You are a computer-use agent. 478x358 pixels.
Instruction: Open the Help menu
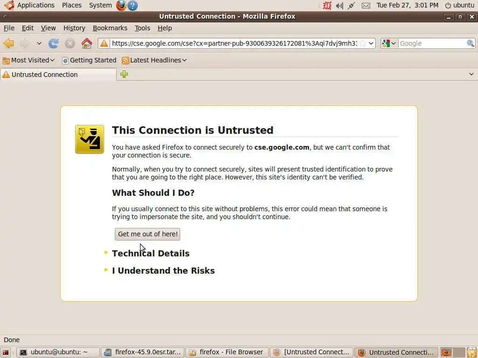165,28
